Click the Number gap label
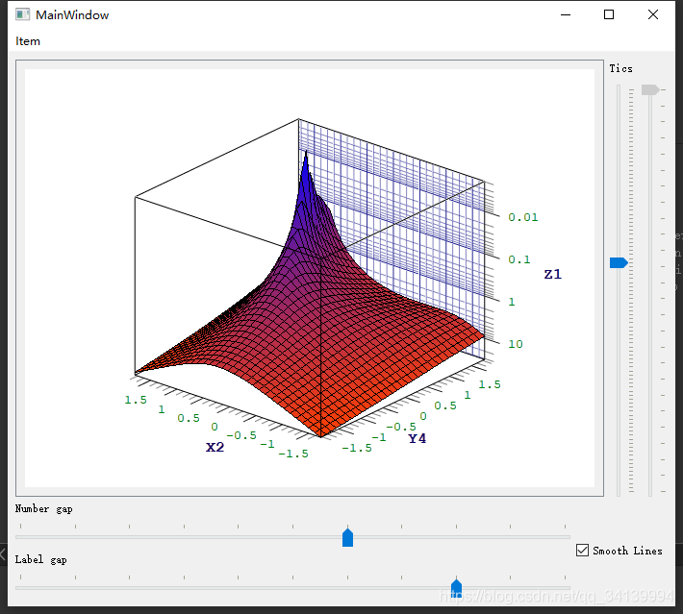This screenshot has height=614, width=683. (43, 508)
